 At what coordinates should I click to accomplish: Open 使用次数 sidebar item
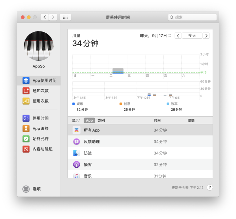coord(39,101)
